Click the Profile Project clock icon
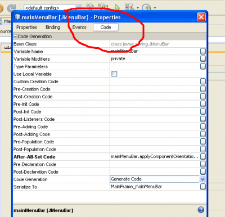Viewport: 225px width, 217px height. click(146, 8)
